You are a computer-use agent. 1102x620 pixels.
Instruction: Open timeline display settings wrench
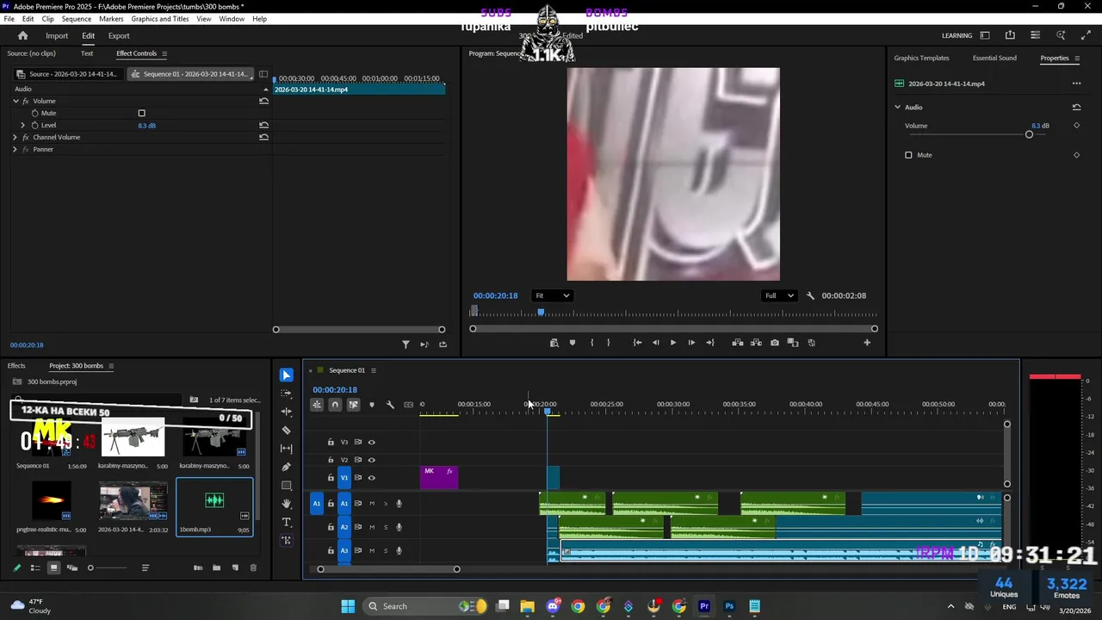tap(390, 405)
